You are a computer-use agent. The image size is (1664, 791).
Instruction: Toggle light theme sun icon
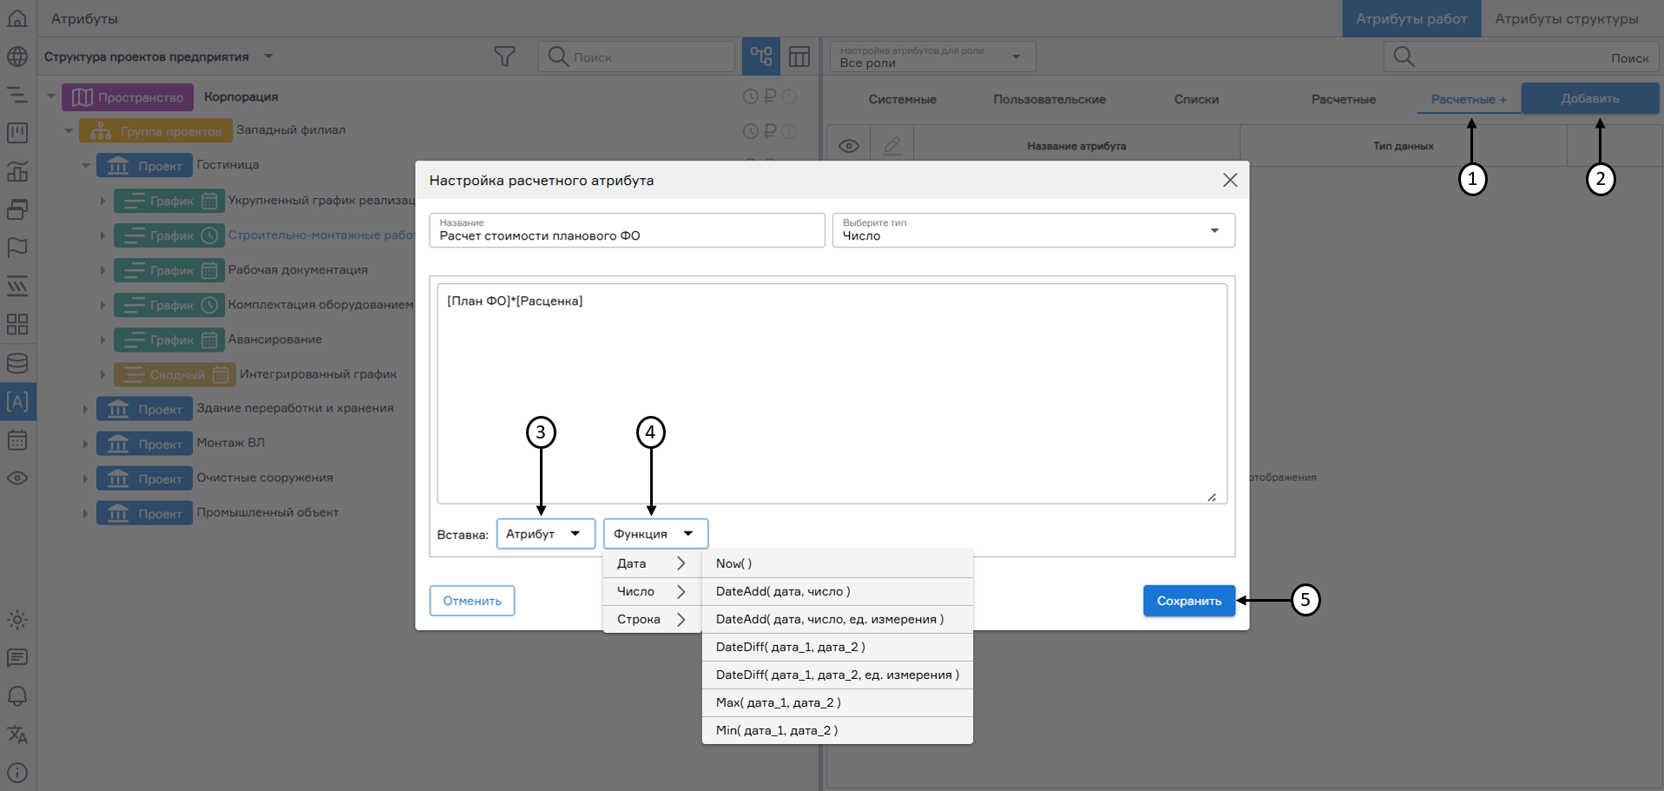(x=17, y=620)
